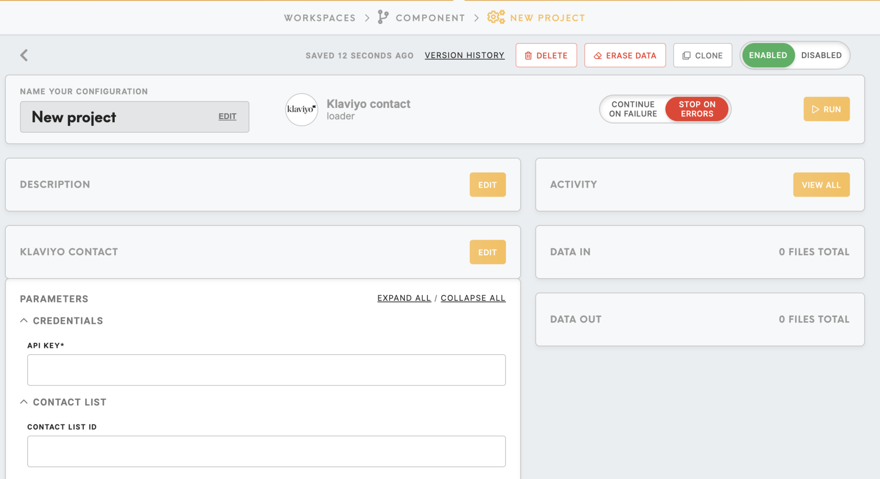The height and width of the screenshot is (479, 880).
Task: Collapse the Credentials section
Action: pyautogui.click(x=24, y=320)
